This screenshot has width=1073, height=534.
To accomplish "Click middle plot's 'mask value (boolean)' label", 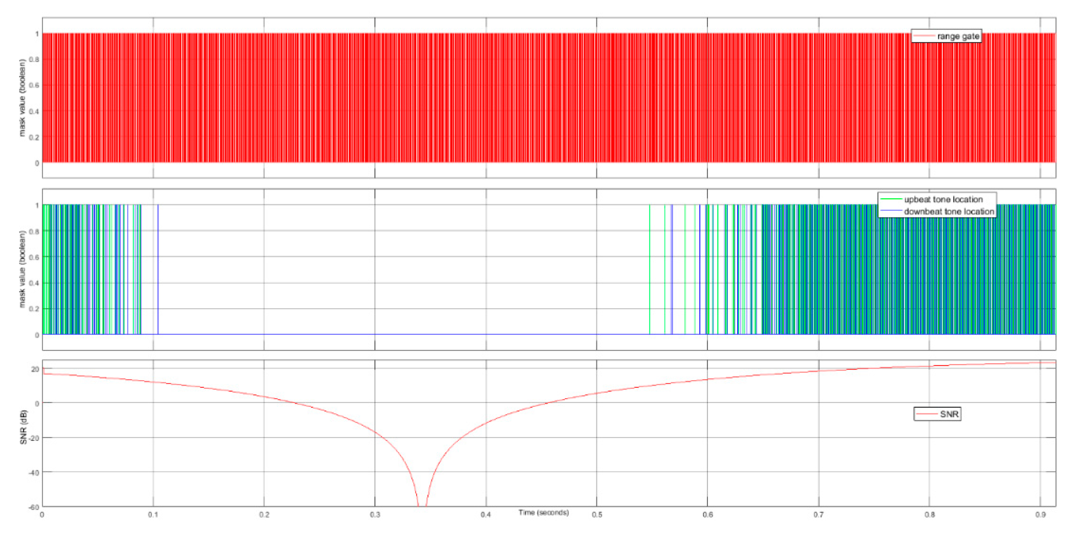I will coord(22,269).
